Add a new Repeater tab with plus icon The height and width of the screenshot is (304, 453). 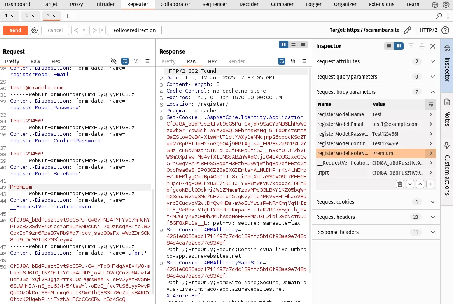pos(68,16)
